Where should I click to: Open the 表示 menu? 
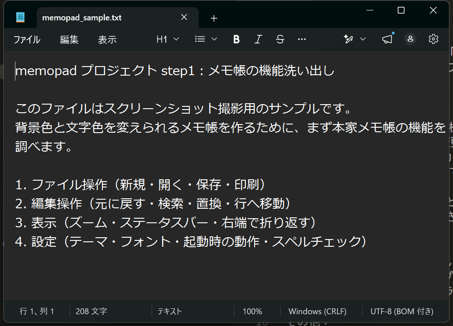pos(107,39)
